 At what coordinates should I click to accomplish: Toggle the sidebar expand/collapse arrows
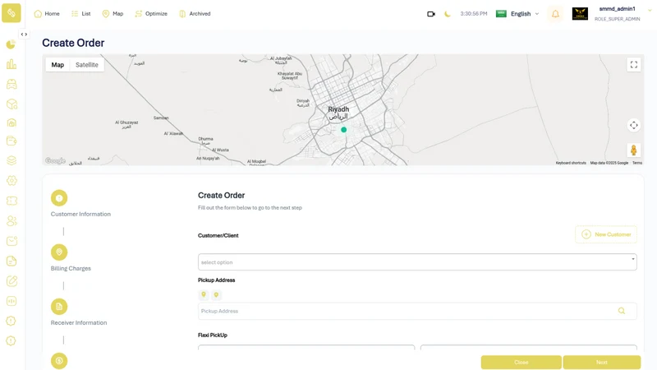(x=24, y=35)
